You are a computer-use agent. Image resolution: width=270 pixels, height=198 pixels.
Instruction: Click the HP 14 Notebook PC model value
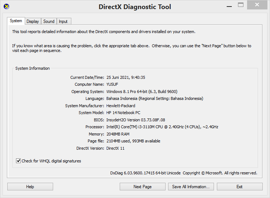[123, 113]
